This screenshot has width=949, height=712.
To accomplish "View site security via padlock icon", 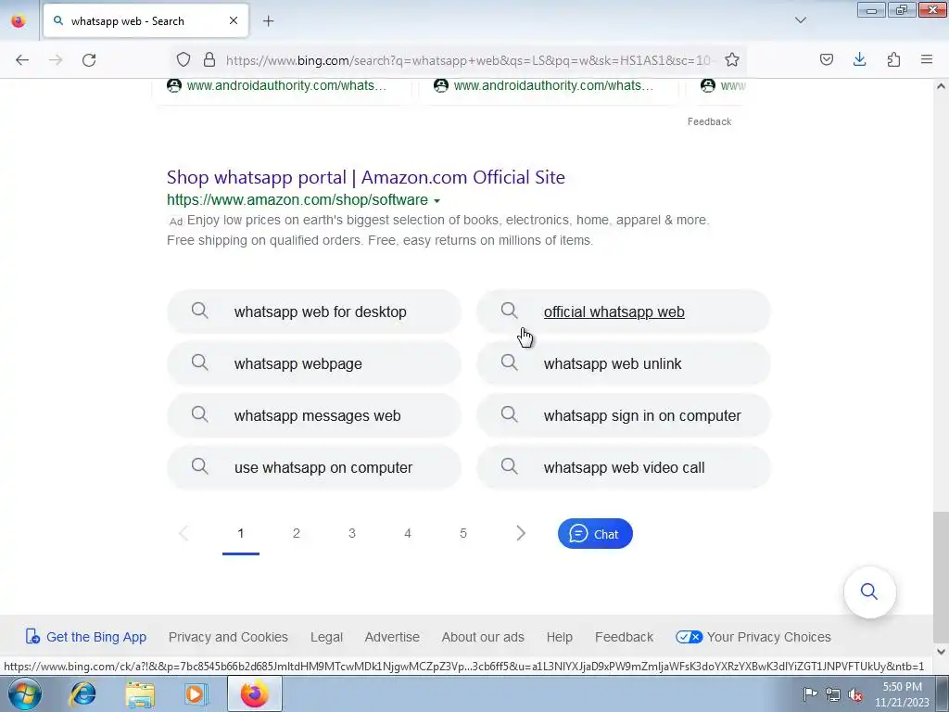I will coord(209,59).
